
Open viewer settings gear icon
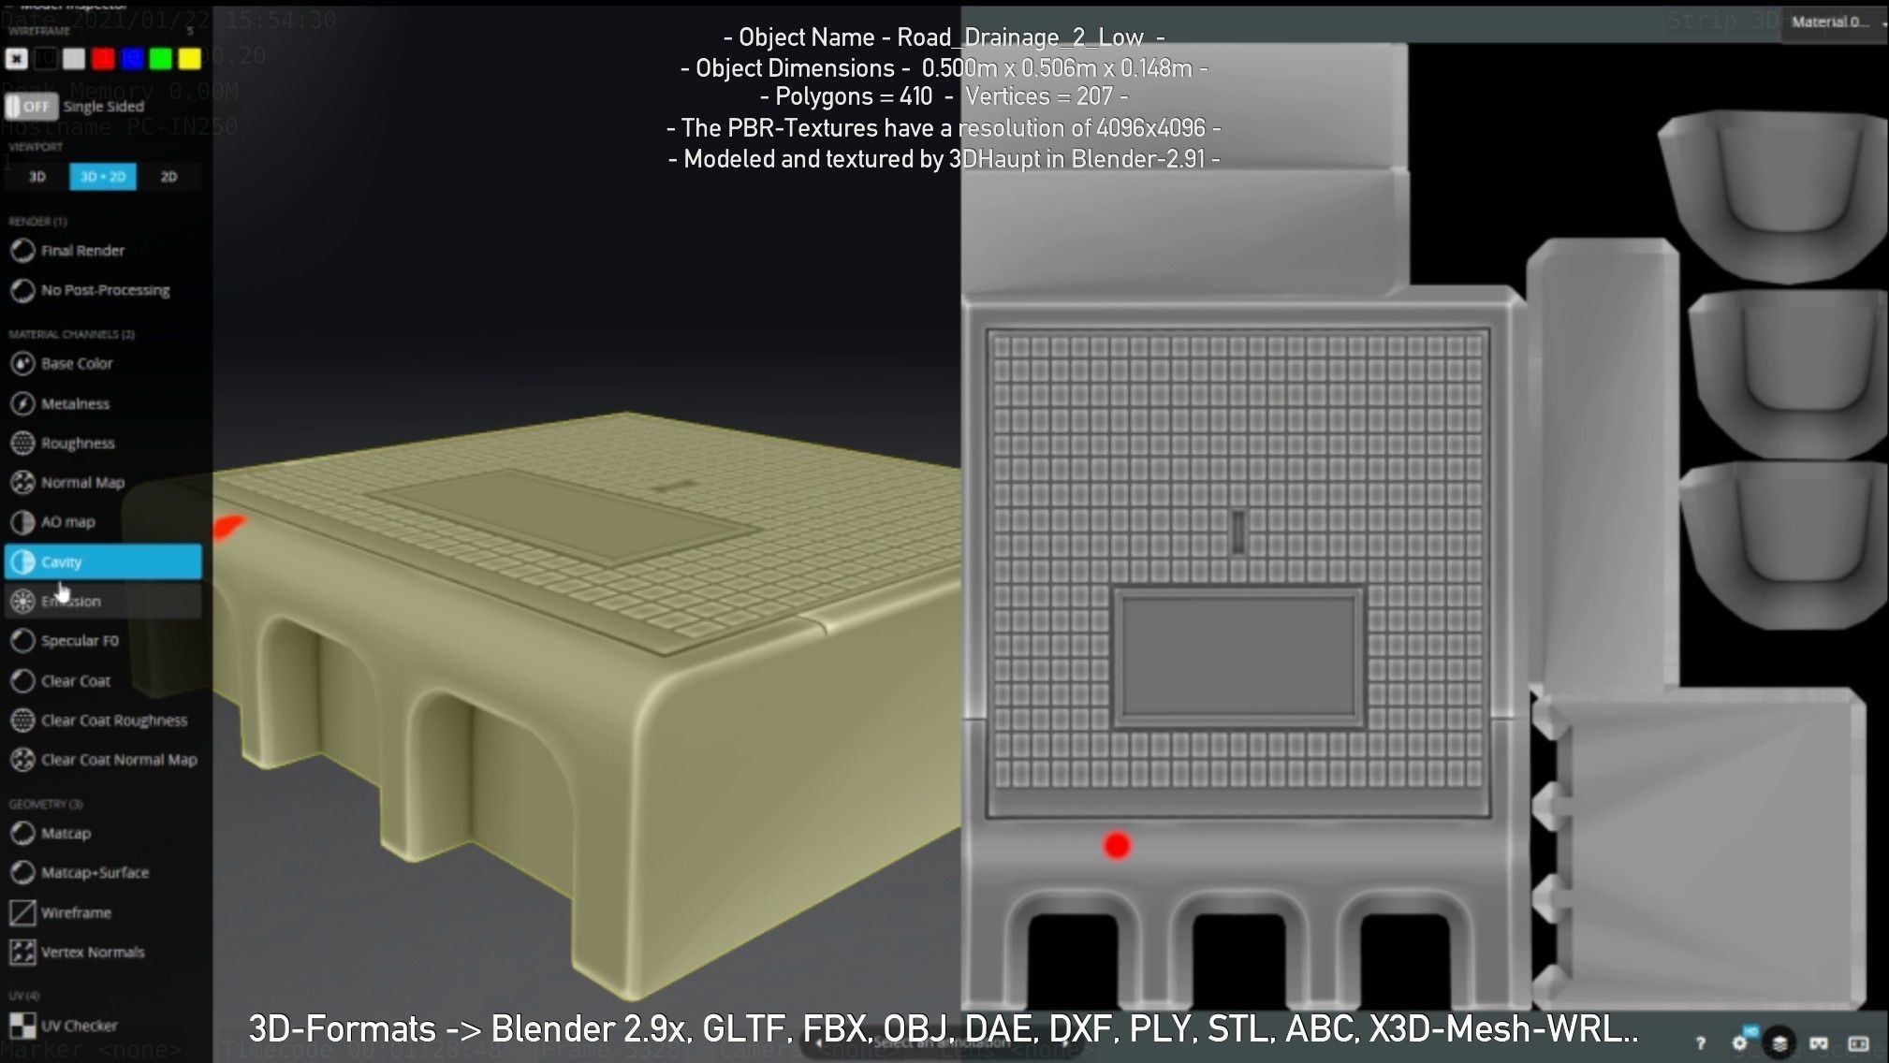1739,1042
